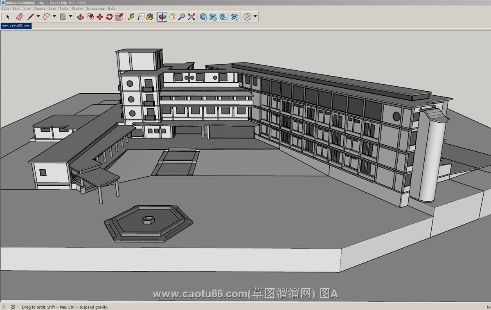The height and width of the screenshot is (310, 491).
Task: Expand the Arc tool dropdown arrow
Action: pos(54,17)
